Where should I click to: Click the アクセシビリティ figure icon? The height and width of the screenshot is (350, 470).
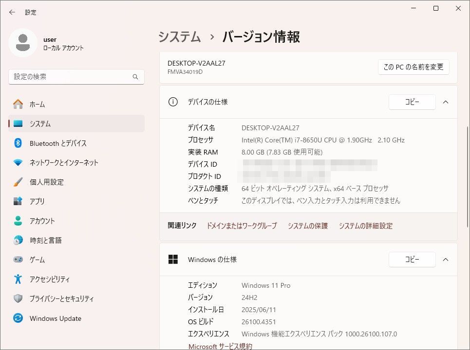(x=18, y=279)
